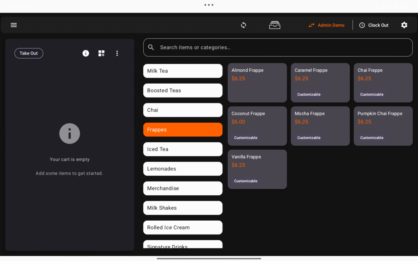Tap the three-dot multitasking indicator at top
This screenshot has height=261, width=418.
coord(209,5)
